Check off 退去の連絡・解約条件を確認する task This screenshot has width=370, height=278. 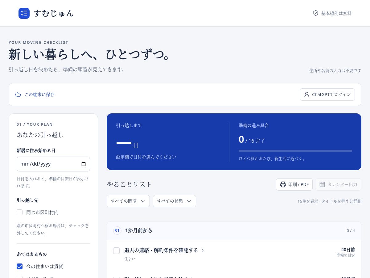click(x=117, y=251)
